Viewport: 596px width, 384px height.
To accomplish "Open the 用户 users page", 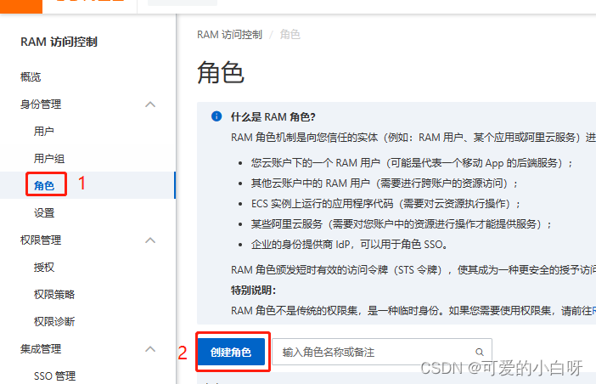I will point(43,132).
